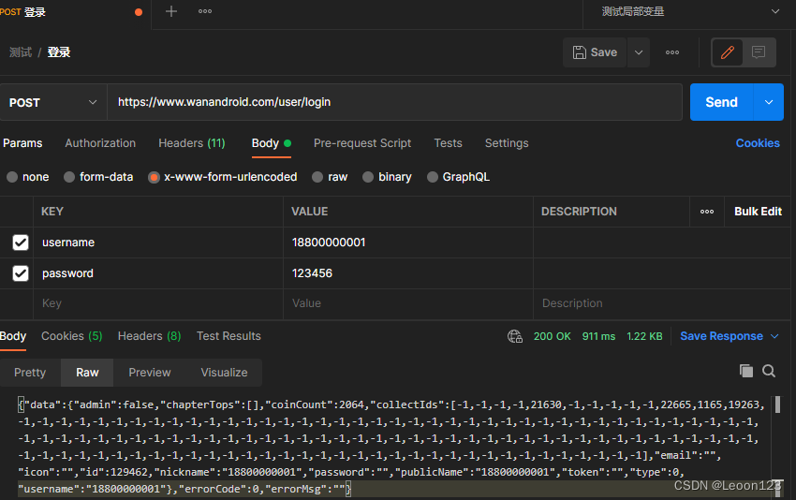Switch response view to Preview

click(x=149, y=373)
